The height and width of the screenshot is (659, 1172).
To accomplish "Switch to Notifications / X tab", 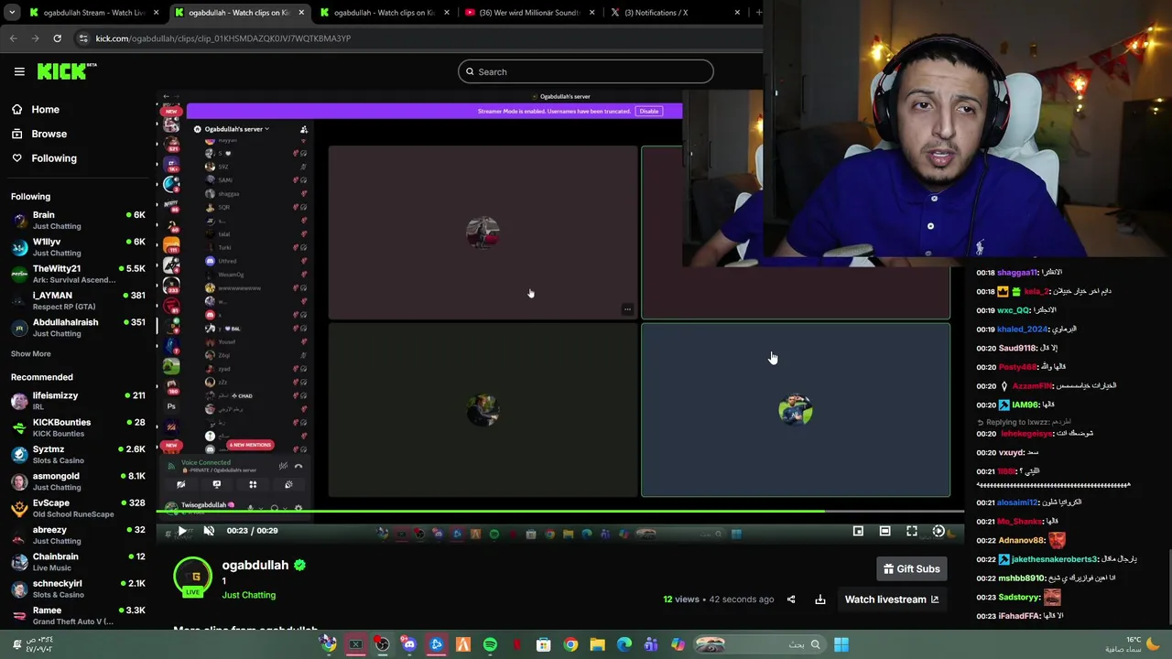I will point(675,13).
